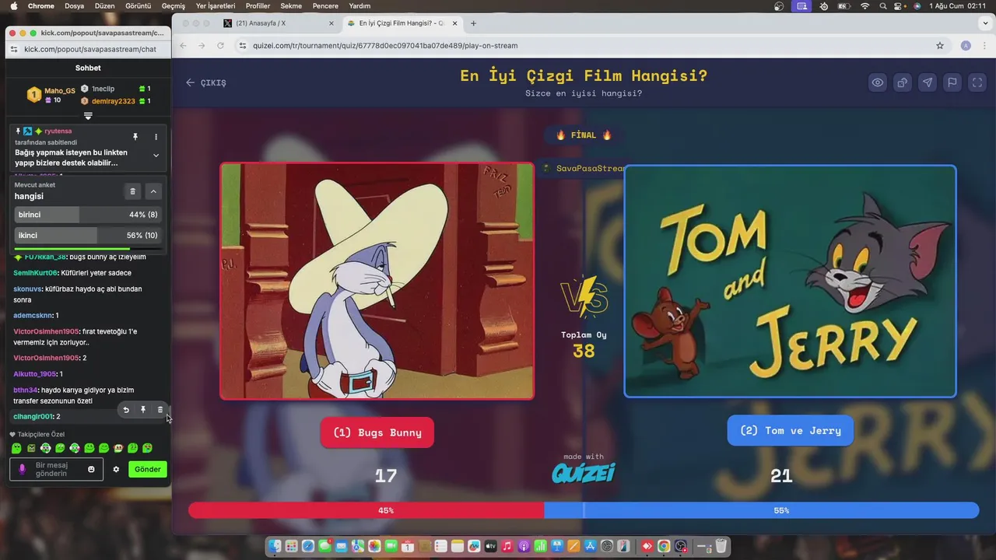Click the ÇIKIŞ exit link
Viewport: 996px width, 560px height.
coord(206,82)
